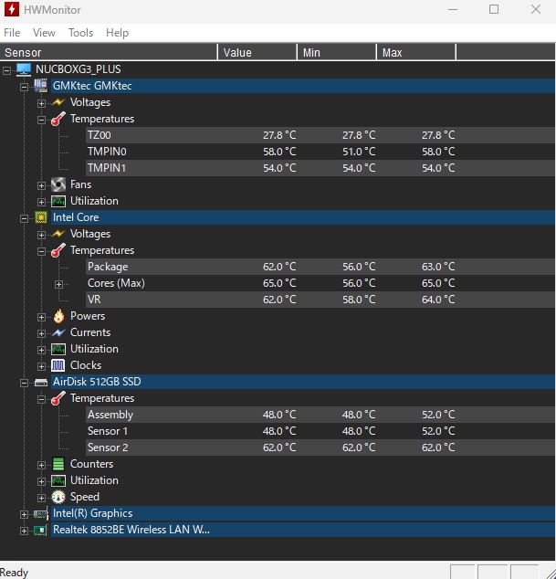Click the Min column header

tap(337, 52)
